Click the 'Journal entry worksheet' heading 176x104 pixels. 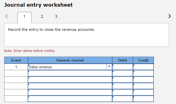pos(38,5)
